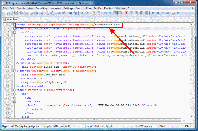Open the View menu
Viewport: 198px width, 131px height.
(30, 8)
